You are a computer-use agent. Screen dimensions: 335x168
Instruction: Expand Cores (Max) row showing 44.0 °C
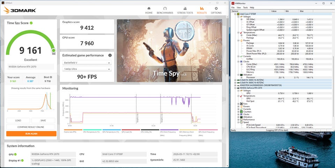(x=241, y=35)
